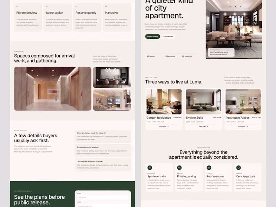Viewport: 276px width, 207px height.
Task: Click the Penthouse Atelier title
Action: (237, 118)
